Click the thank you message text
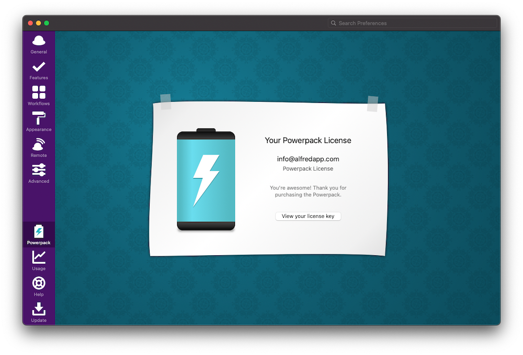The image size is (523, 355). pyautogui.click(x=308, y=191)
